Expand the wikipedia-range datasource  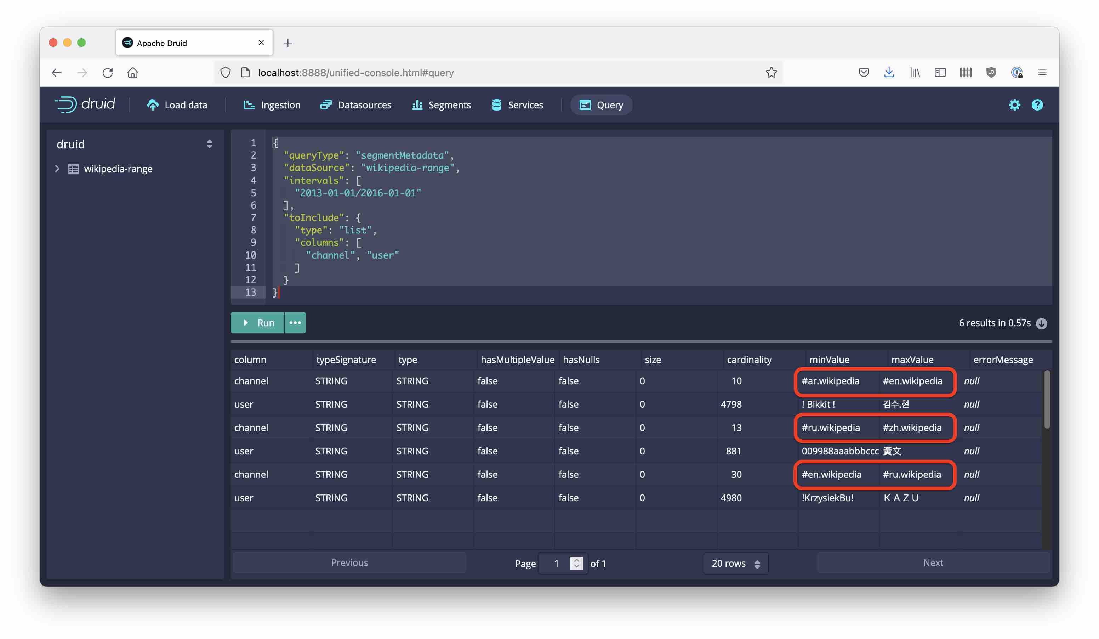pyautogui.click(x=57, y=169)
